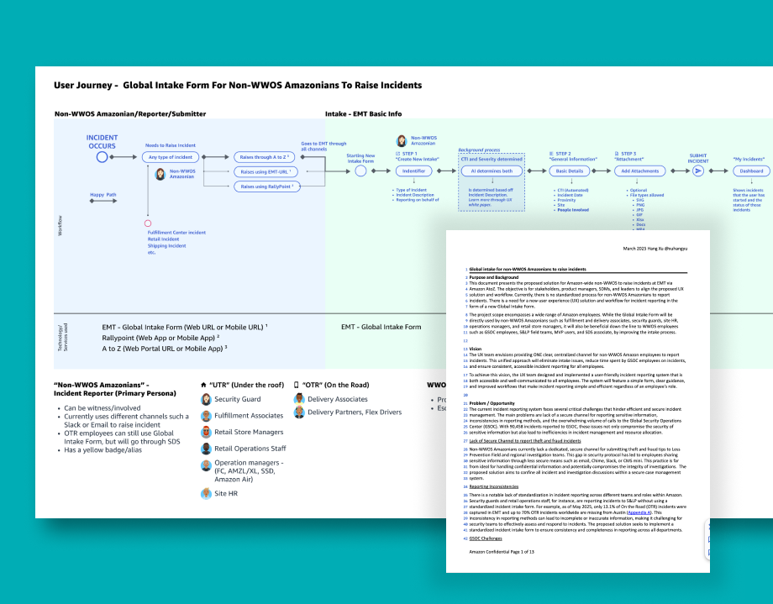Click the Retail Operations Staff persona avatar
Screen dimensions: 773x604
tap(206, 449)
